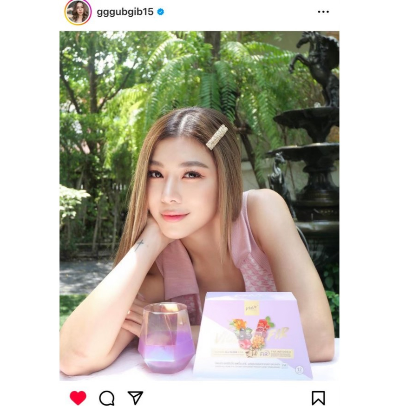Share the post with the paper plane icon
Screen dimensions: 406x406
click(136, 398)
